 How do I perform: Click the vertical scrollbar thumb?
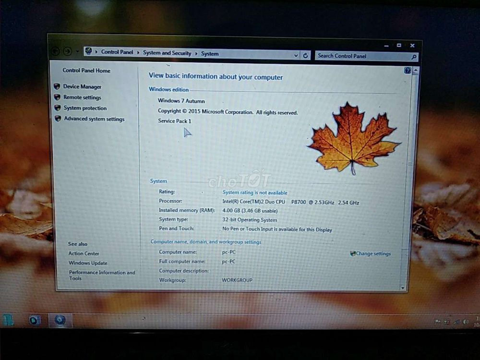pos(410,164)
